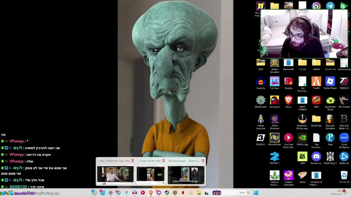Screen dimensions: 351x197
Task: Open the Habbo Launcher shortcut
Action: (261, 122)
